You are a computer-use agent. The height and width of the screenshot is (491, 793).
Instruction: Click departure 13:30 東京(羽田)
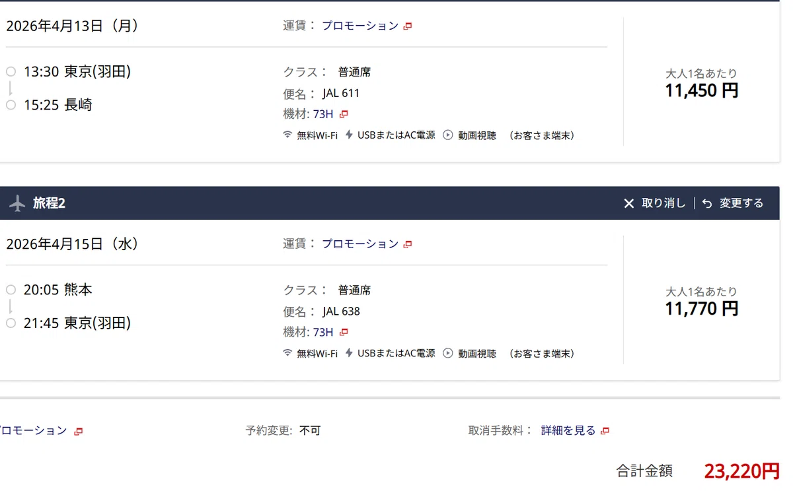(x=77, y=71)
